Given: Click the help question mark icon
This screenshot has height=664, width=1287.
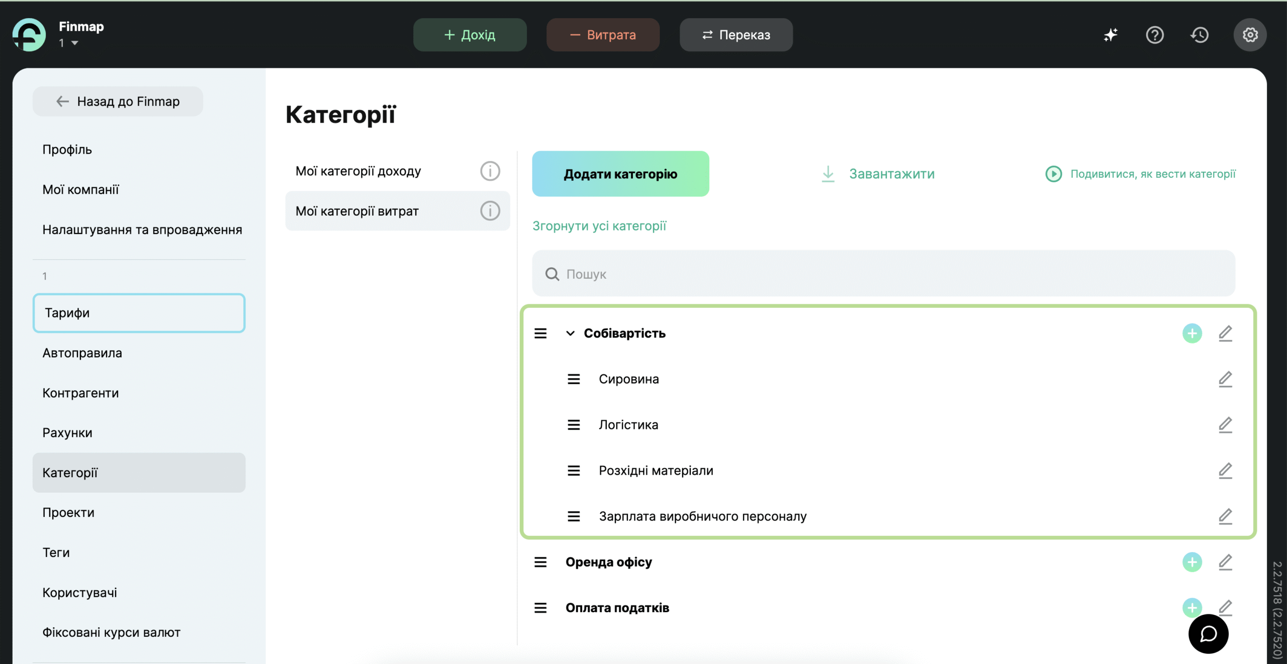Looking at the screenshot, I should (1155, 35).
